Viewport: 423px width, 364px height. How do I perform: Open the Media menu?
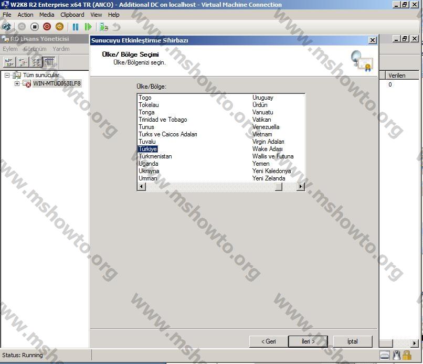coord(47,15)
